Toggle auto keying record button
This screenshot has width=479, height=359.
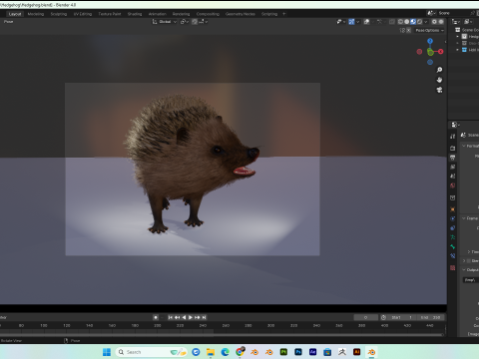click(x=156, y=317)
